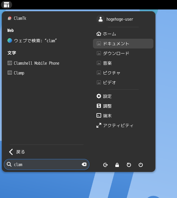The image size is (177, 198).
Task: Open the ビデオ videos folder
Action: pos(123,82)
